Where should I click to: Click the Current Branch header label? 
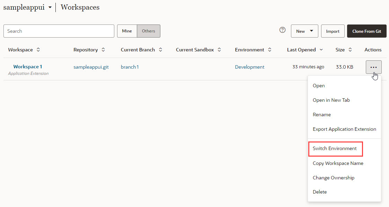click(138, 50)
